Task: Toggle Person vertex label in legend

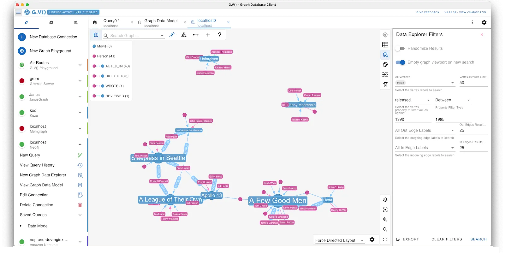Action: coord(104,56)
